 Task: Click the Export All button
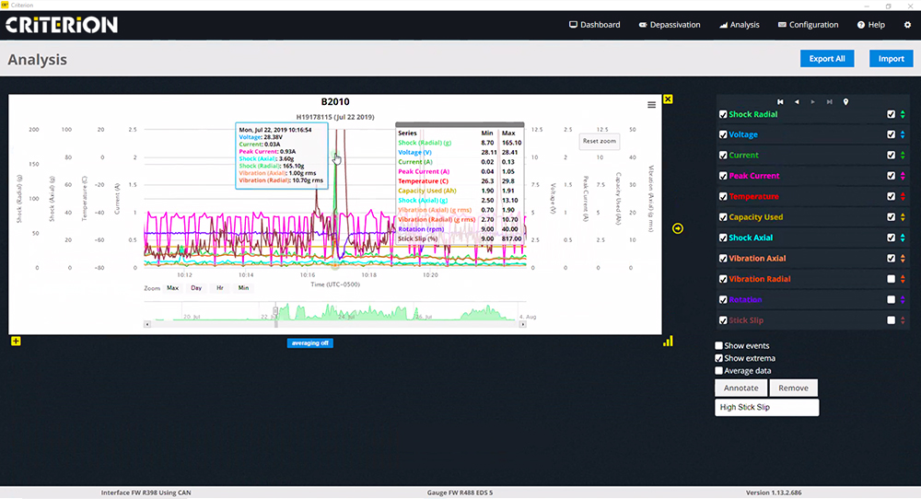click(x=827, y=59)
